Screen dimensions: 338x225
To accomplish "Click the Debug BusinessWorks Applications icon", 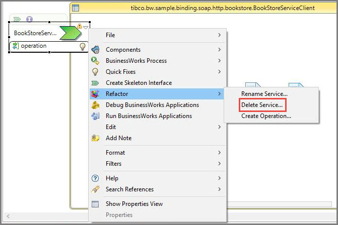I will 95,105.
